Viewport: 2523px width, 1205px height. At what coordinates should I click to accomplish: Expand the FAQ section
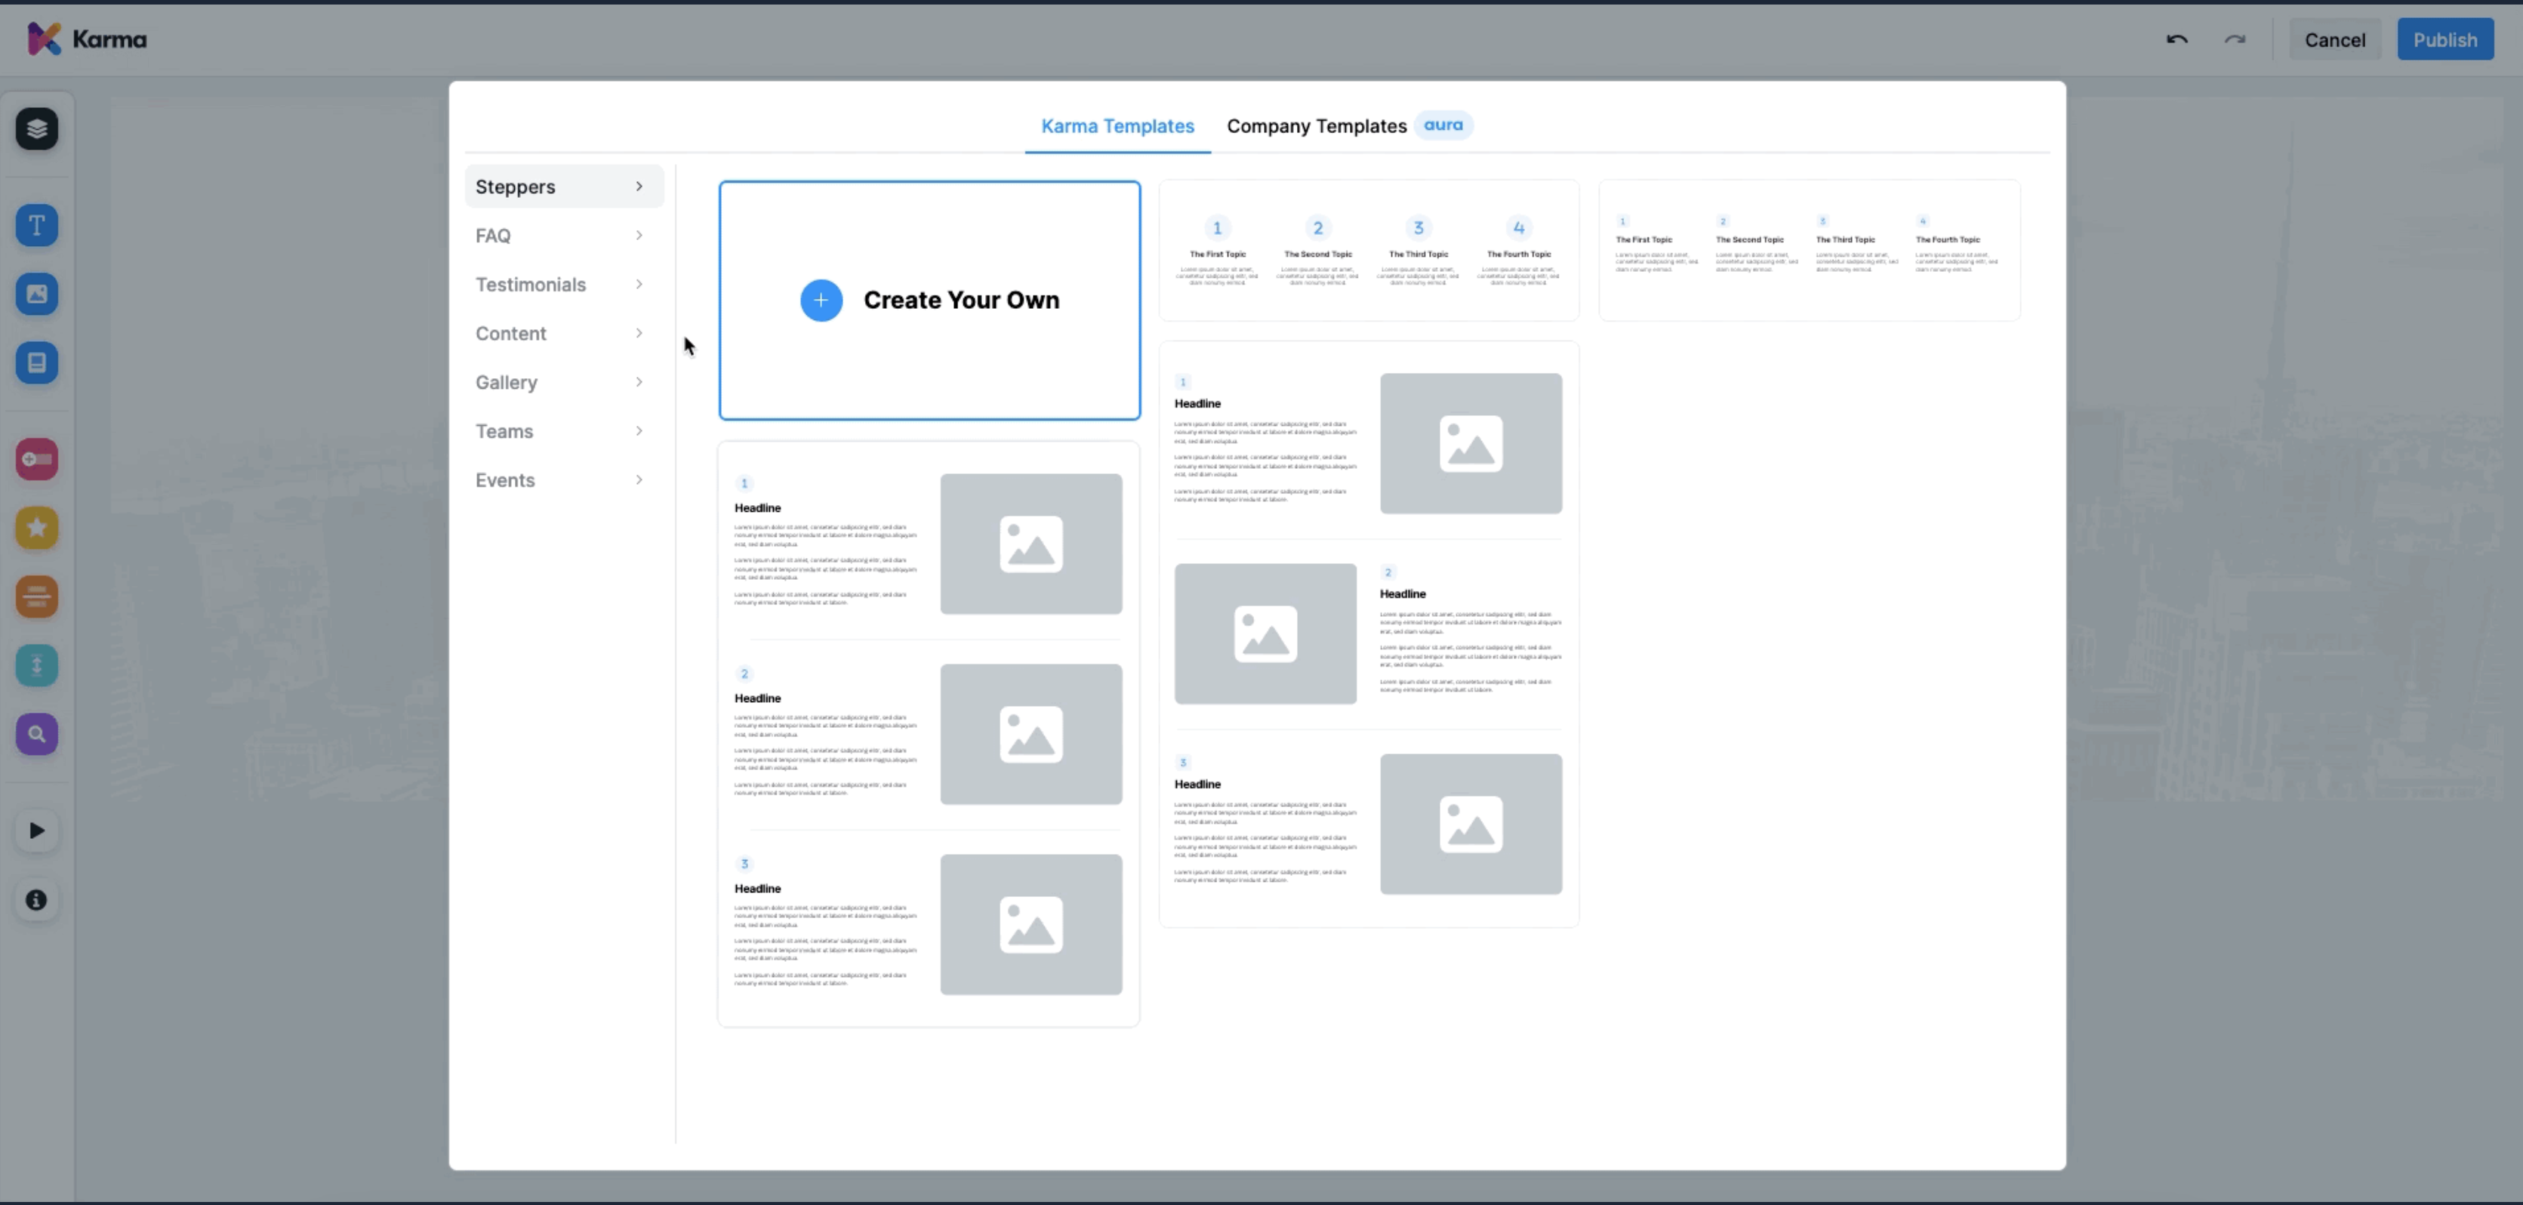(563, 235)
